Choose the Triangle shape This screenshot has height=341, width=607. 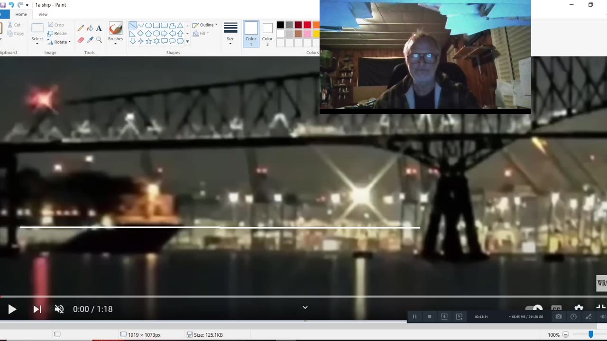tap(180, 26)
